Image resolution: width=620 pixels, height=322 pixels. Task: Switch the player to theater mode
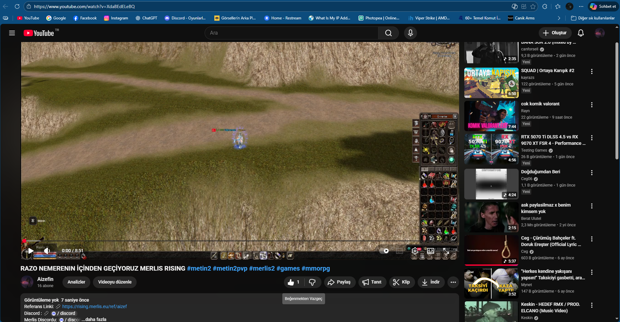[x=431, y=251]
